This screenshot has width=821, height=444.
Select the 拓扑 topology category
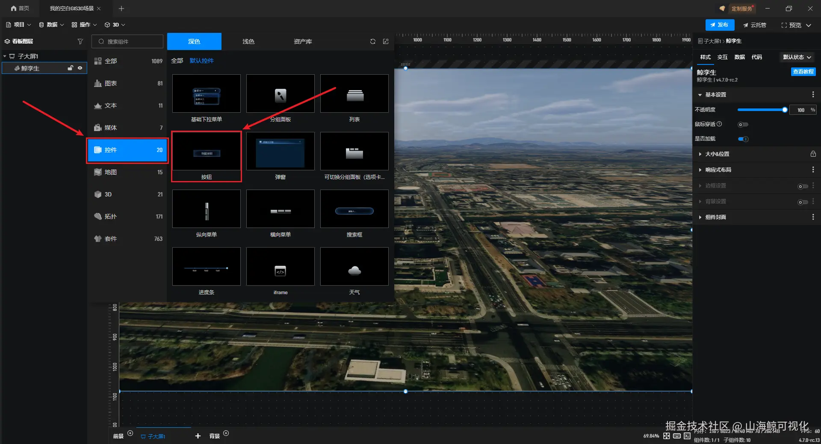point(128,216)
